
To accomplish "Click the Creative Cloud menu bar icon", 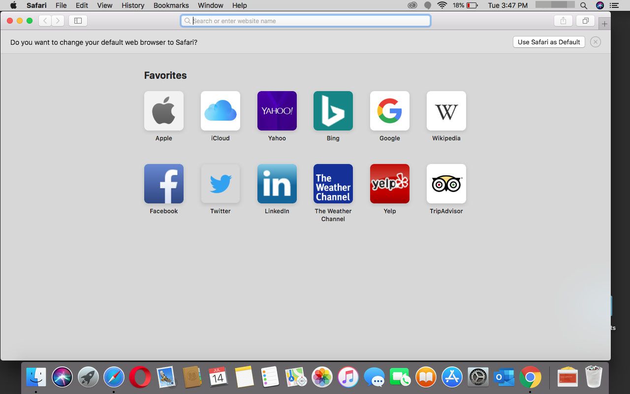I will tap(412, 5).
